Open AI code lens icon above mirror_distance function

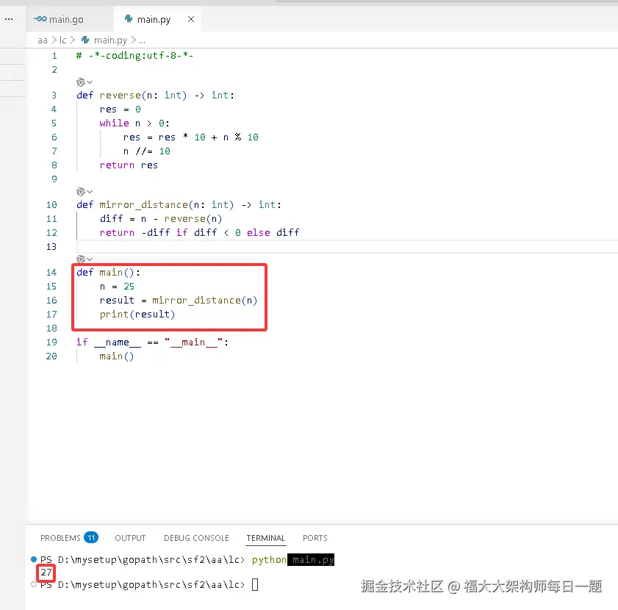click(x=81, y=192)
